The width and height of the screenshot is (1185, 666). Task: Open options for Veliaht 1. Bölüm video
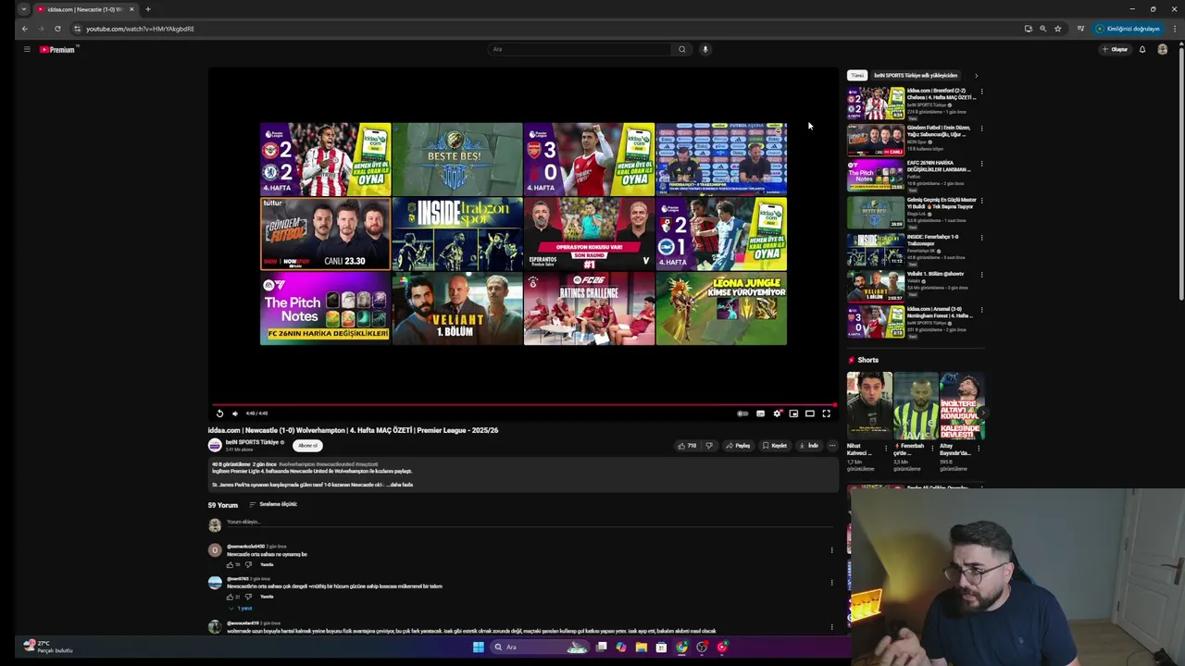(981, 275)
